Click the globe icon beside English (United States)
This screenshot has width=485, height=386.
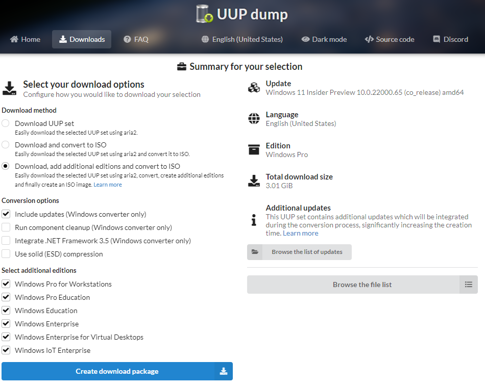pyautogui.click(x=205, y=39)
